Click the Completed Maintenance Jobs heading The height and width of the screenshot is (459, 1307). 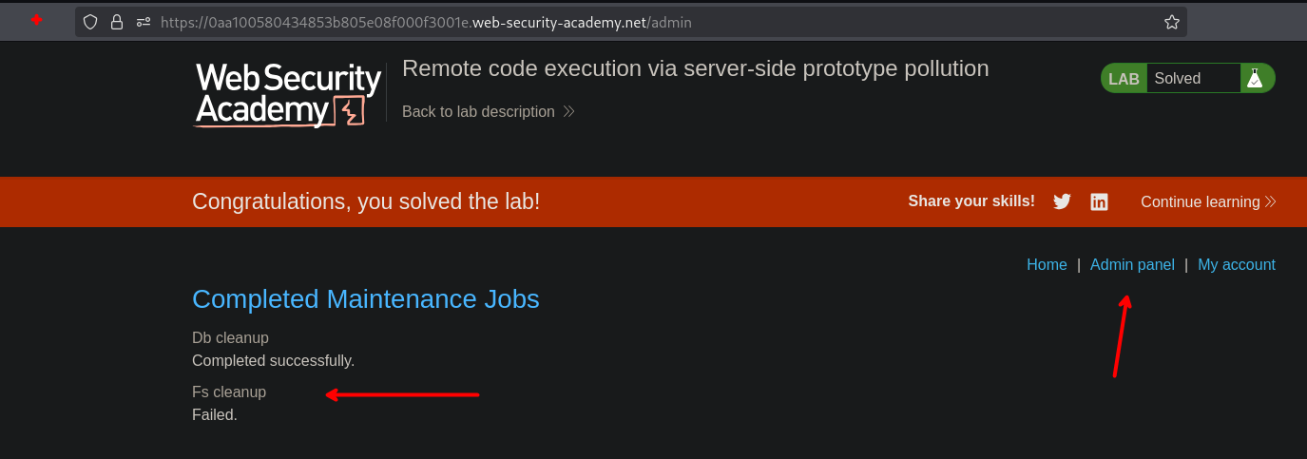(x=365, y=299)
